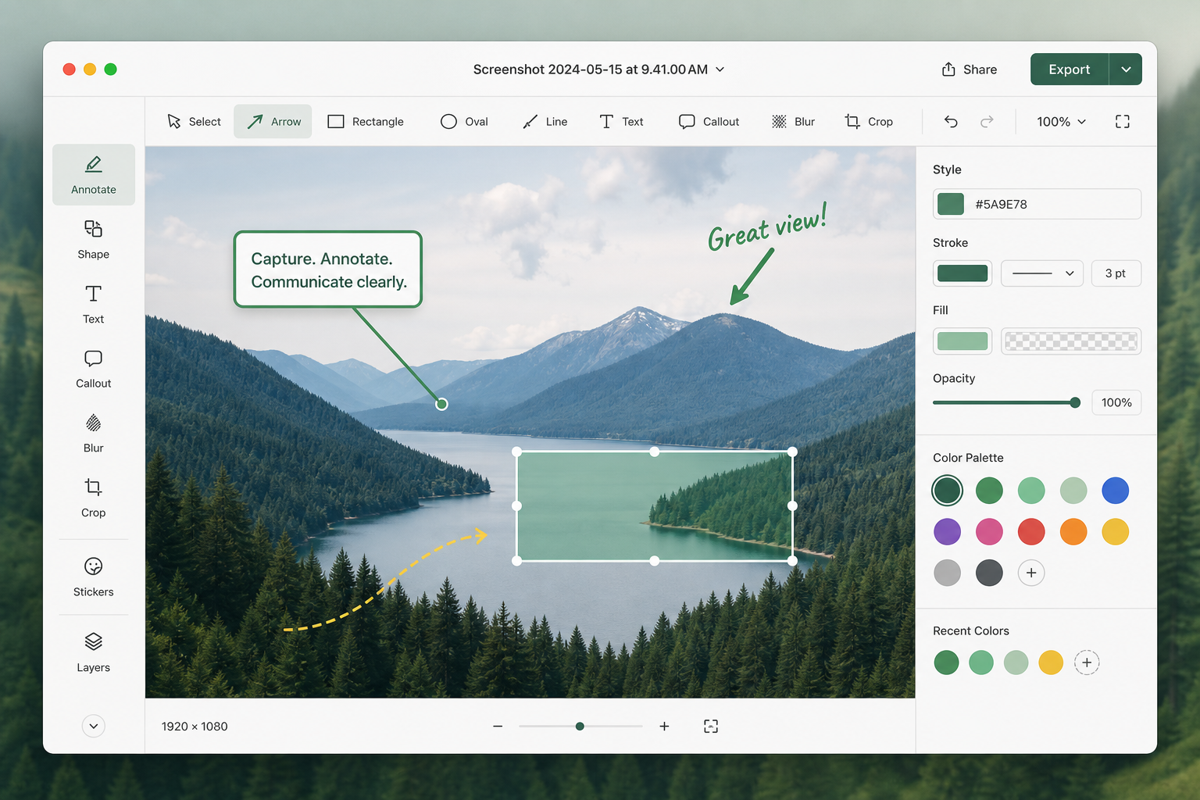Select the Select pointer tool
Viewport: 1200px width, 800px height.
tap(195, 122)
